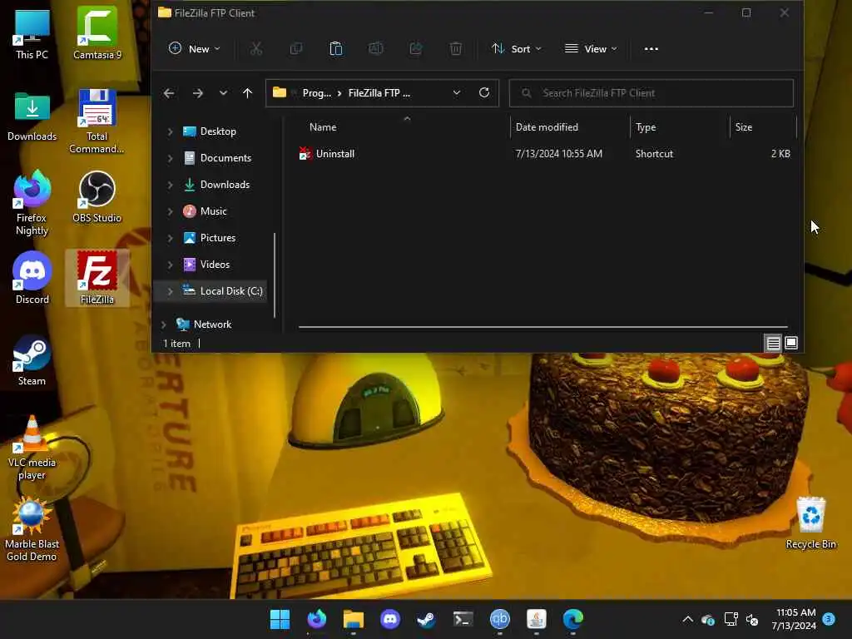Click the Cut scissors icon
The image size is (852, 639).
(x=256, y=49)
